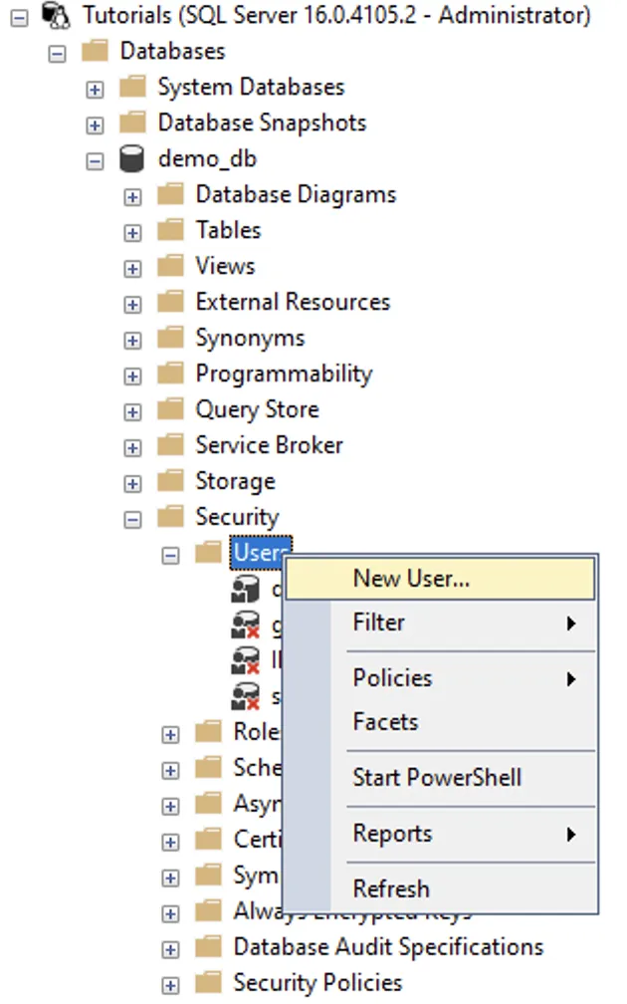
Task: Click Refresh in the context menu
Action: pos(391,888)
